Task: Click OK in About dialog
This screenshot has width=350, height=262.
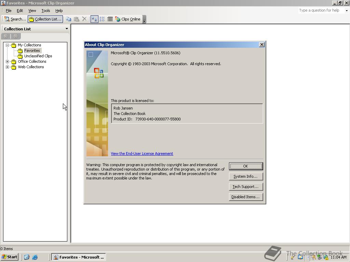Action: click(x=246, y=166)
